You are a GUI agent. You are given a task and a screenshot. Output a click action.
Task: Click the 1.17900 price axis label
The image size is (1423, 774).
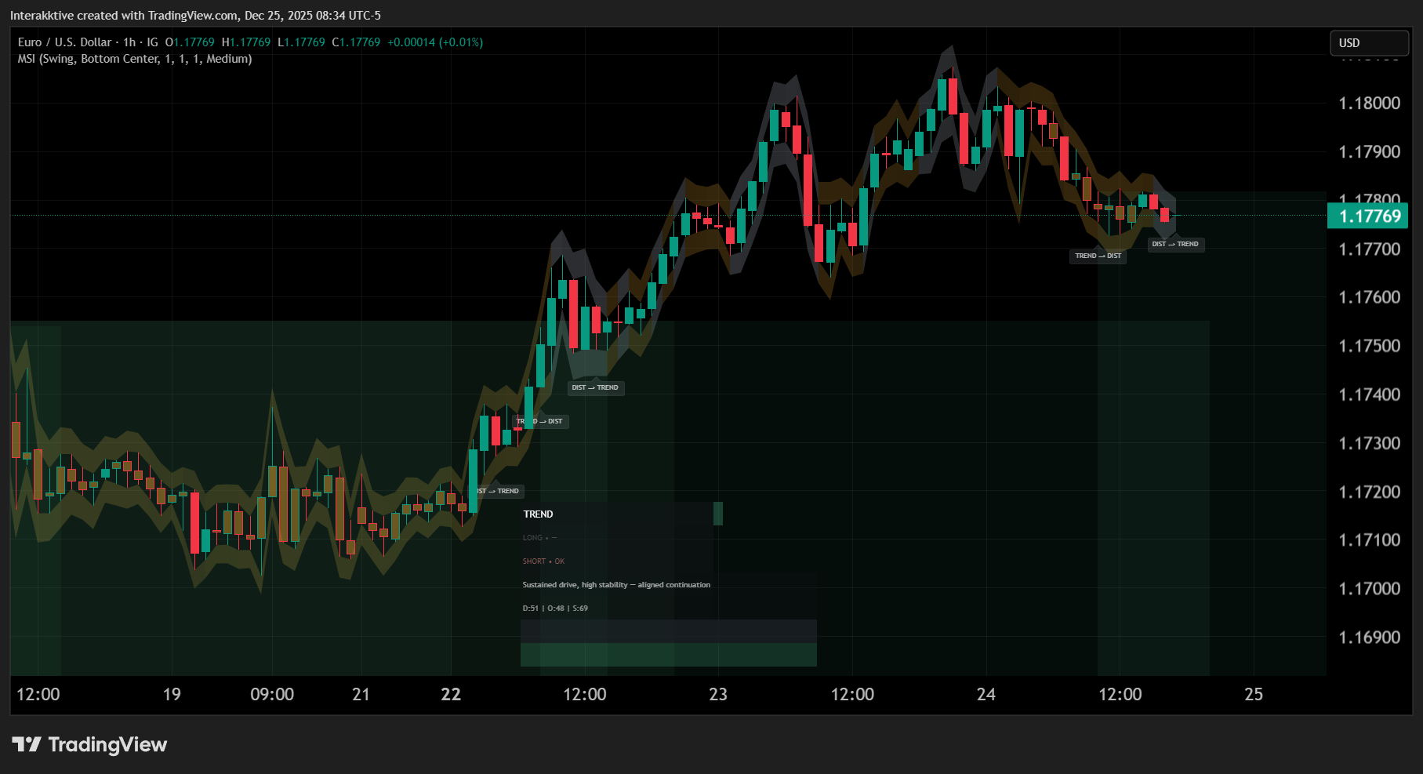coord(1369,152)
